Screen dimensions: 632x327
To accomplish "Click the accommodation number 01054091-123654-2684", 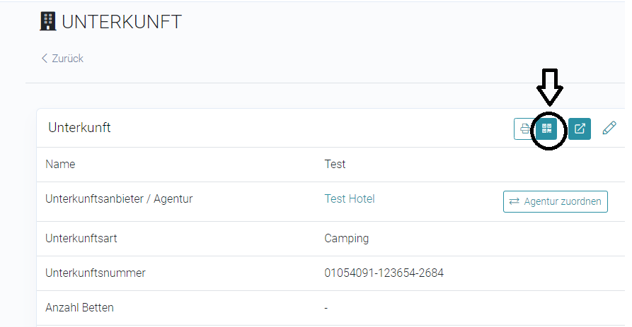I will (x=384, y=273).
